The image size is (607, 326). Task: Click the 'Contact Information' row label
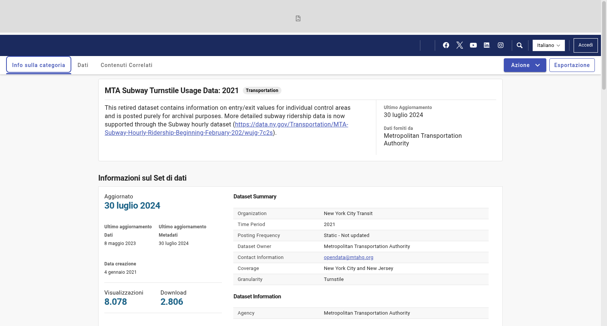(261, 257)
